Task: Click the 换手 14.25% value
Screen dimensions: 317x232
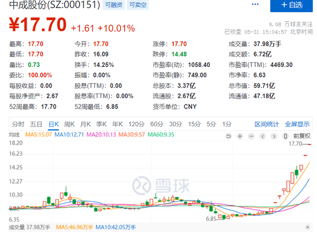Action: (103, 65)
